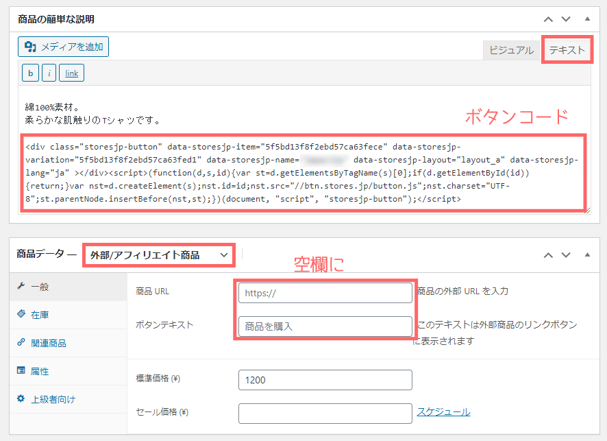The width and height of the screenshot is (607, 441).
Task: Collapse the 商品データ panel
Action: pos(587,254)
